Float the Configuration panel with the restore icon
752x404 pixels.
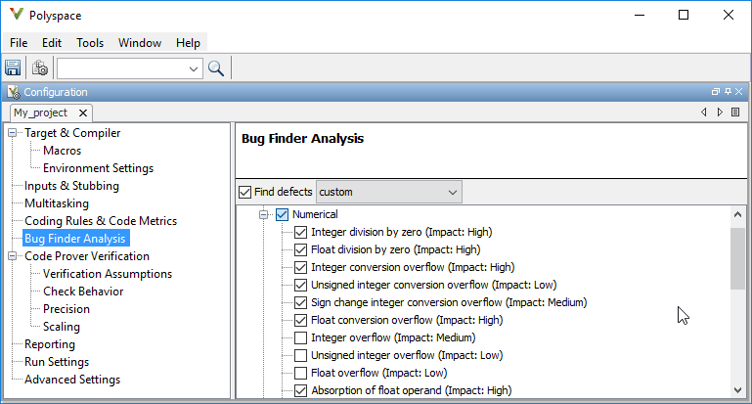coord(715,92)
